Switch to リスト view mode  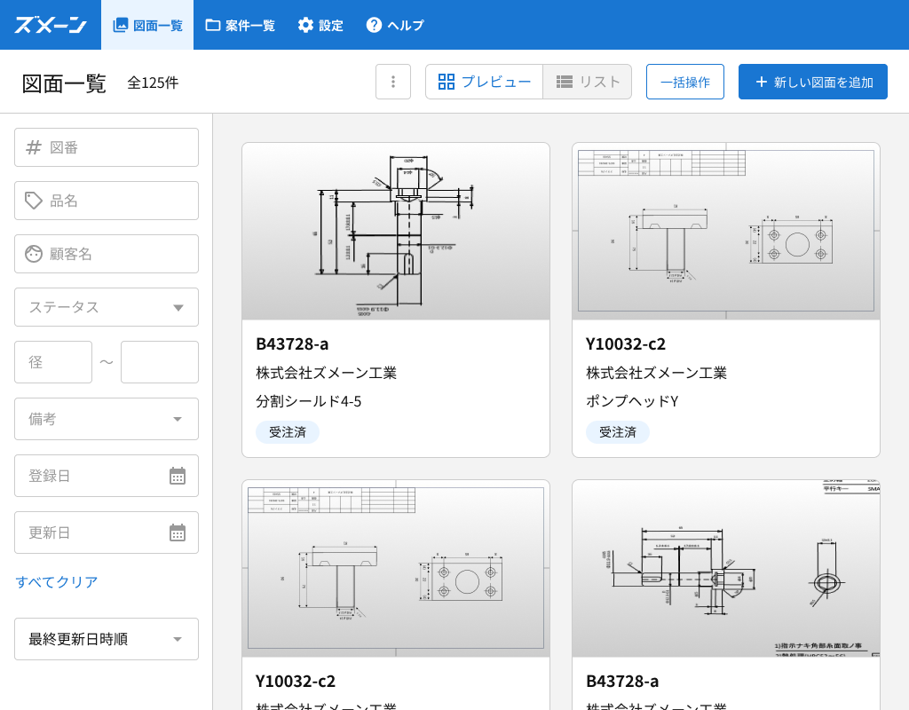587,81
